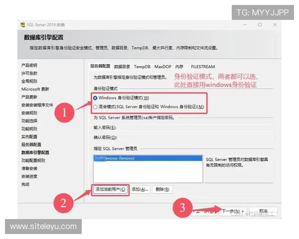
Task: Close the SQL Server 2019 setup window
Action: [275, 24]
